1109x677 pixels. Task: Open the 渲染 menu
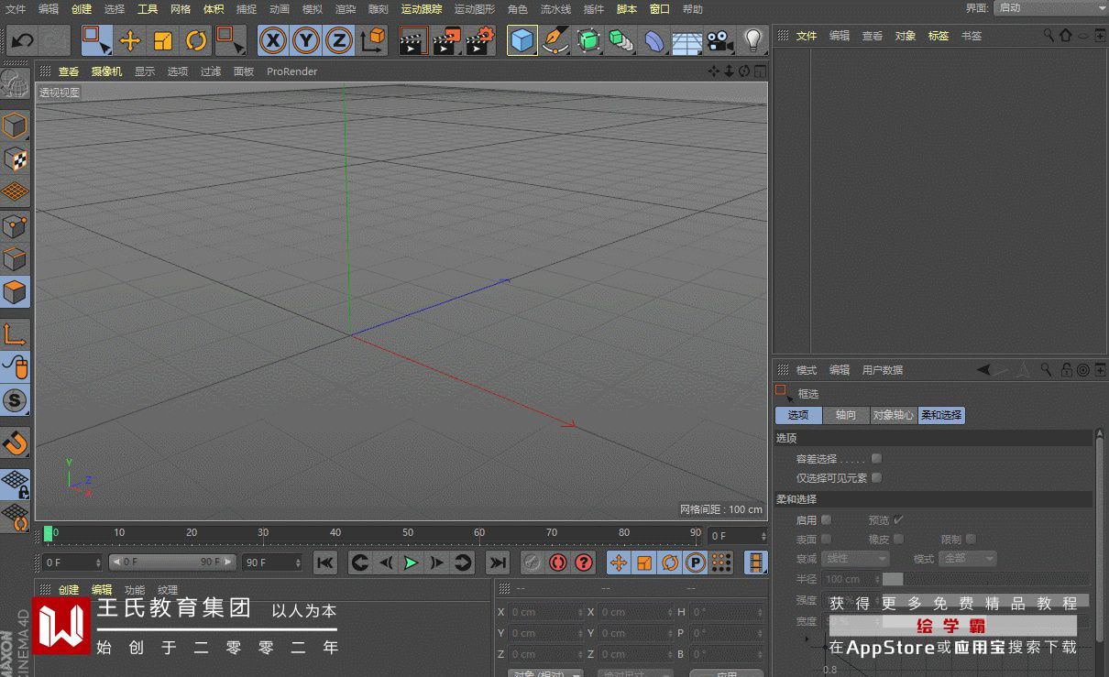coord(346,9)
